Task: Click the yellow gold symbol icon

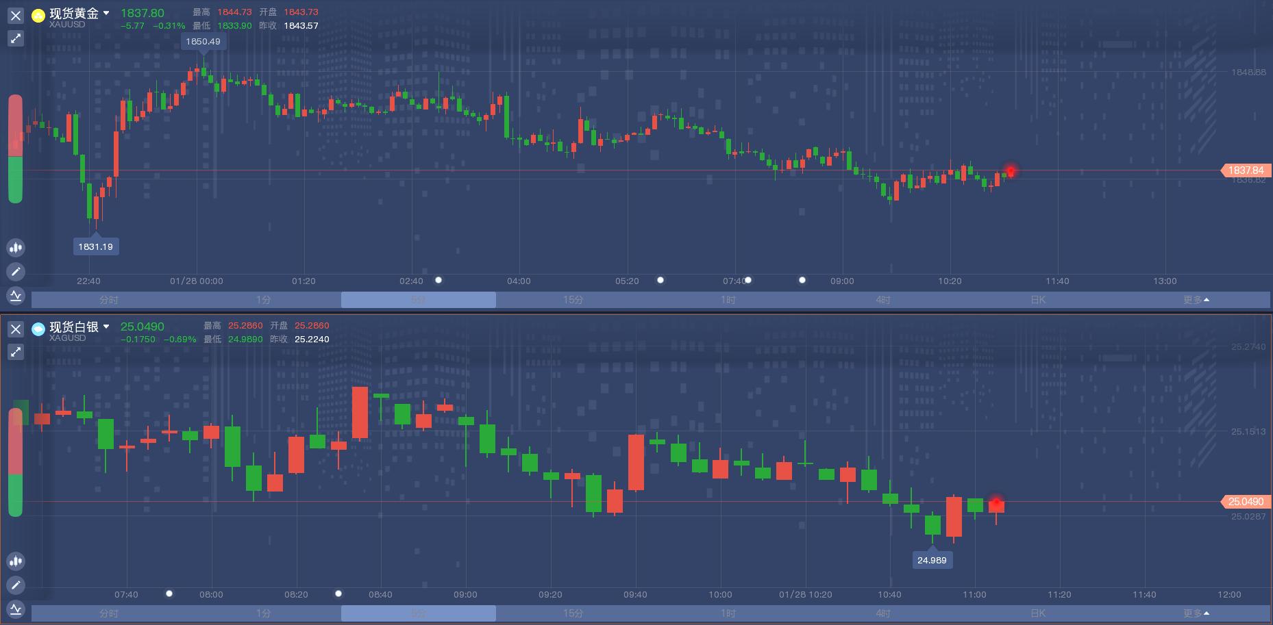Action: click(38, 15)
